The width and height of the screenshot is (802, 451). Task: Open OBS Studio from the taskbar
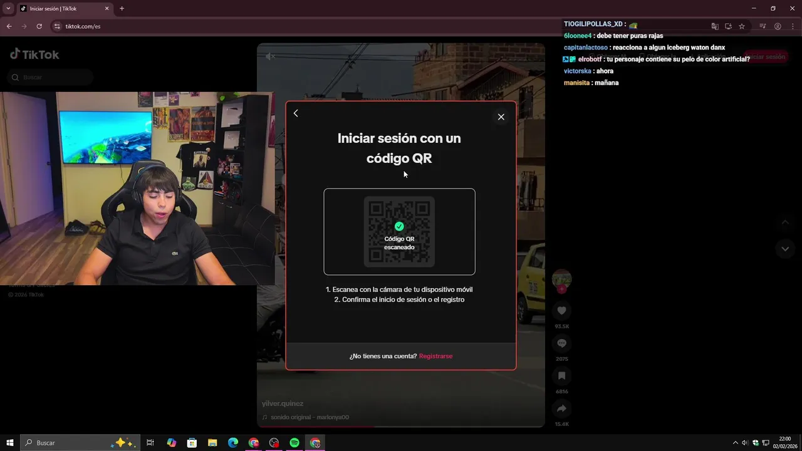[274, 443]
